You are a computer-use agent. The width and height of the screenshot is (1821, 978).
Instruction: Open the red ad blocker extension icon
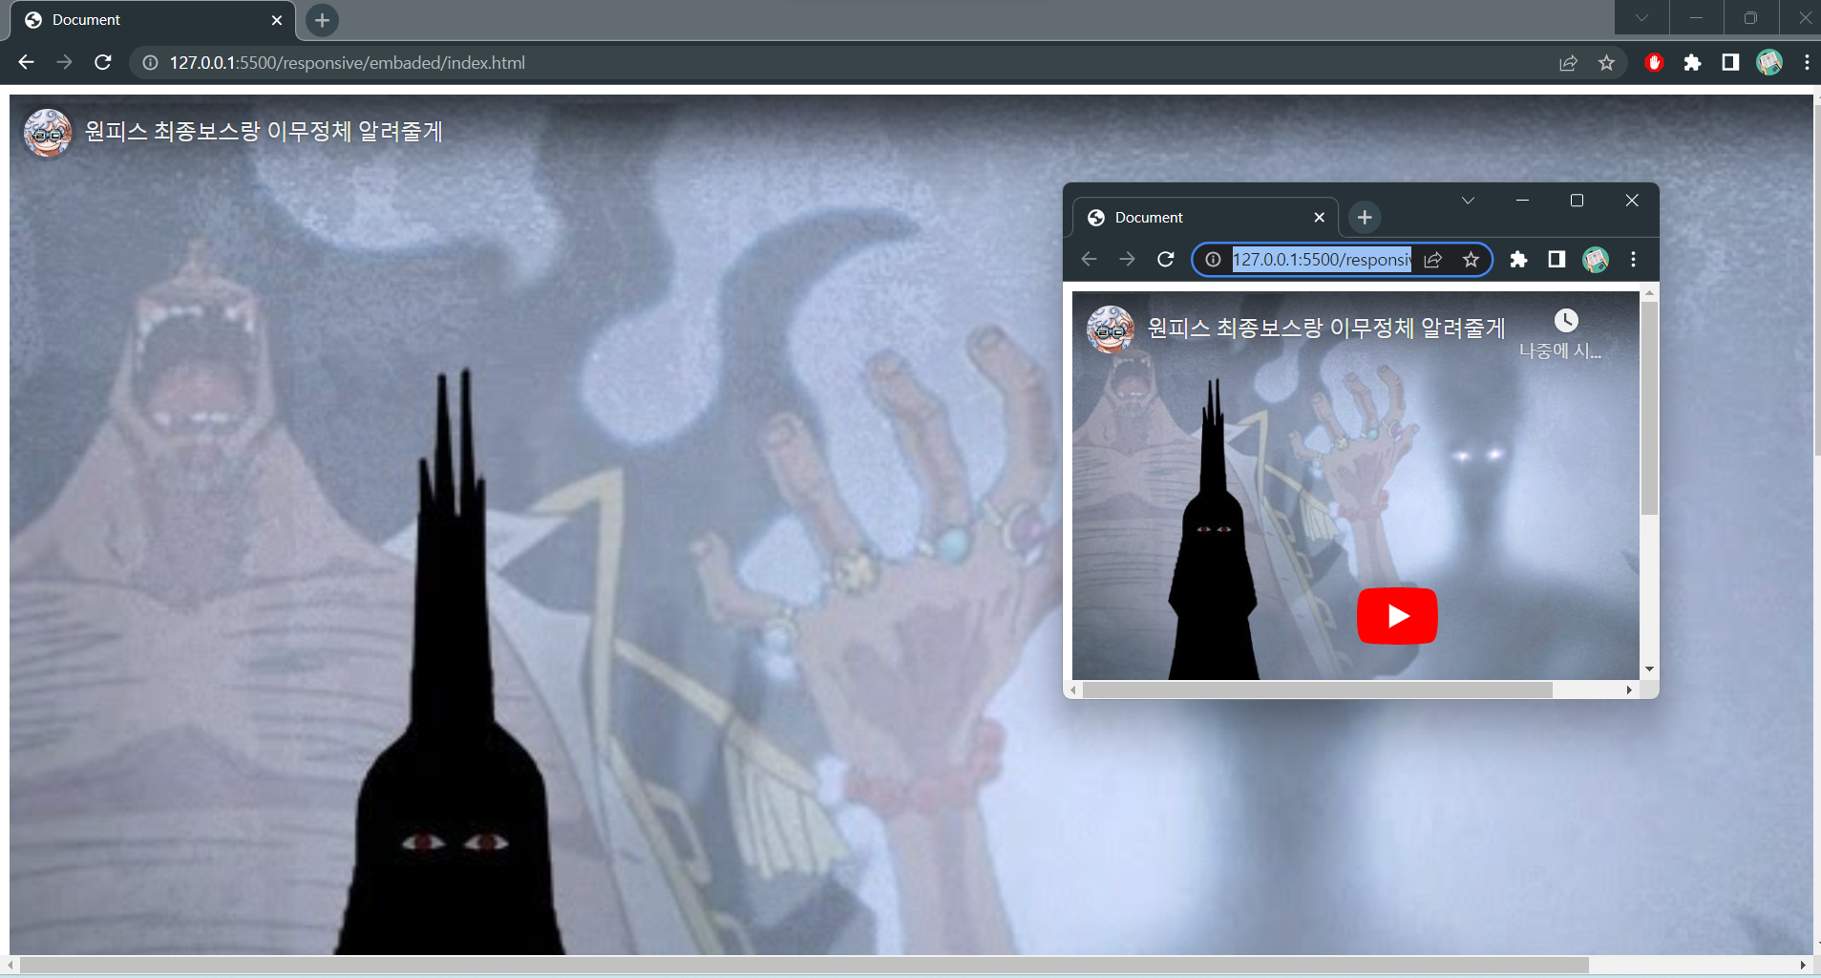pos(1655,63)
